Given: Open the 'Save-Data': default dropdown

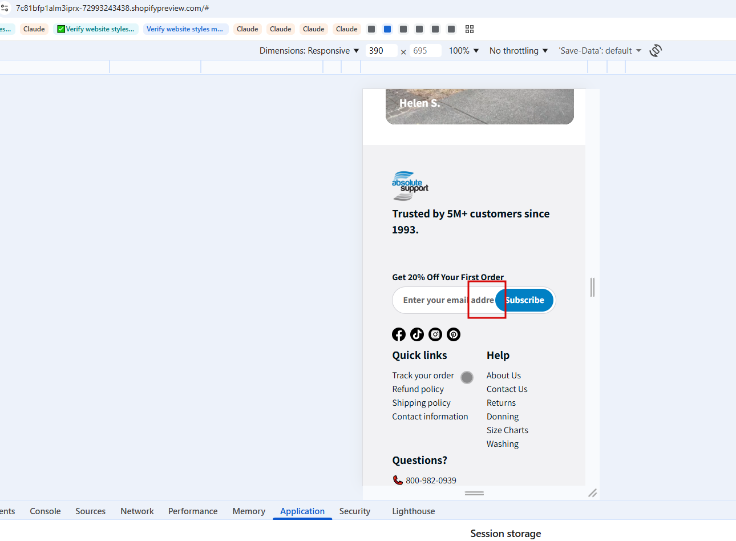Looking at the screenshot, I should pos(600,51).
